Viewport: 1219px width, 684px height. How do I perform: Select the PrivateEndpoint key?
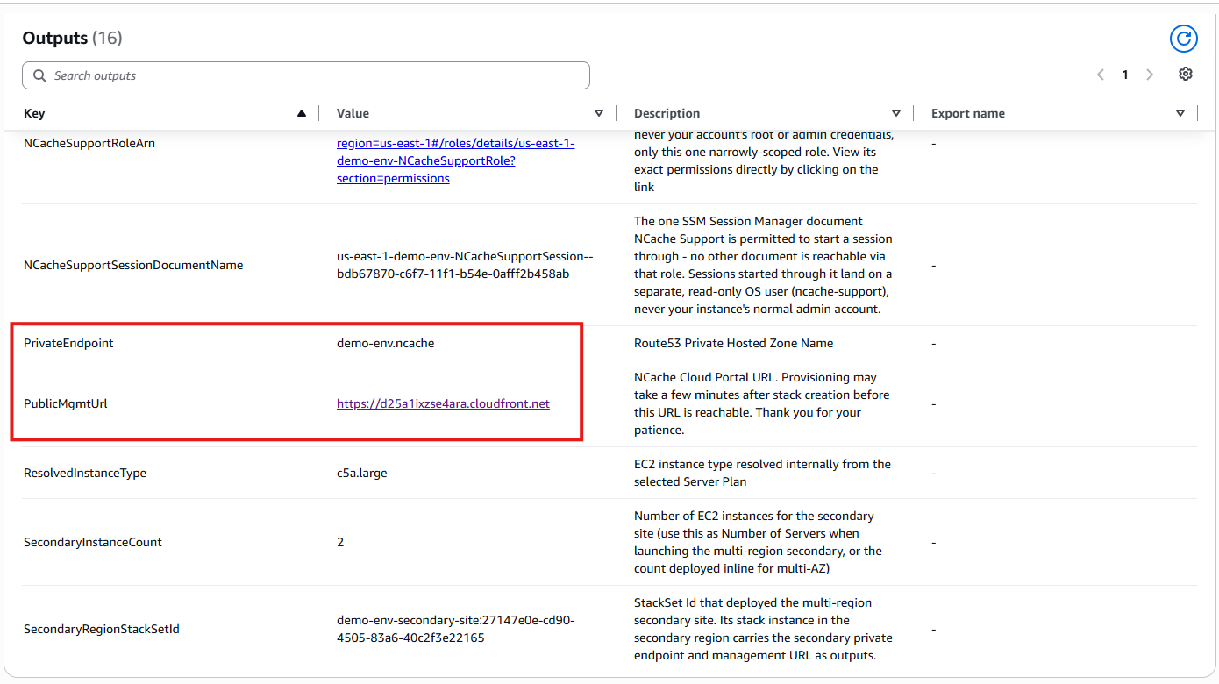tap(68, 343)
